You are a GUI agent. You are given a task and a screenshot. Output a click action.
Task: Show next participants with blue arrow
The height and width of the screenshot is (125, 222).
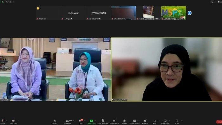tap(190, 13)
